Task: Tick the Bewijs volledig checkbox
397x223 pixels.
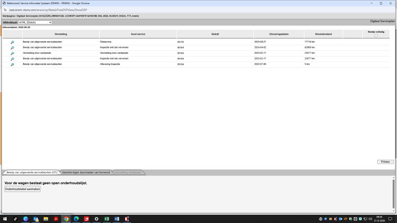Action: pyautogui.click(x=376, y=35)
